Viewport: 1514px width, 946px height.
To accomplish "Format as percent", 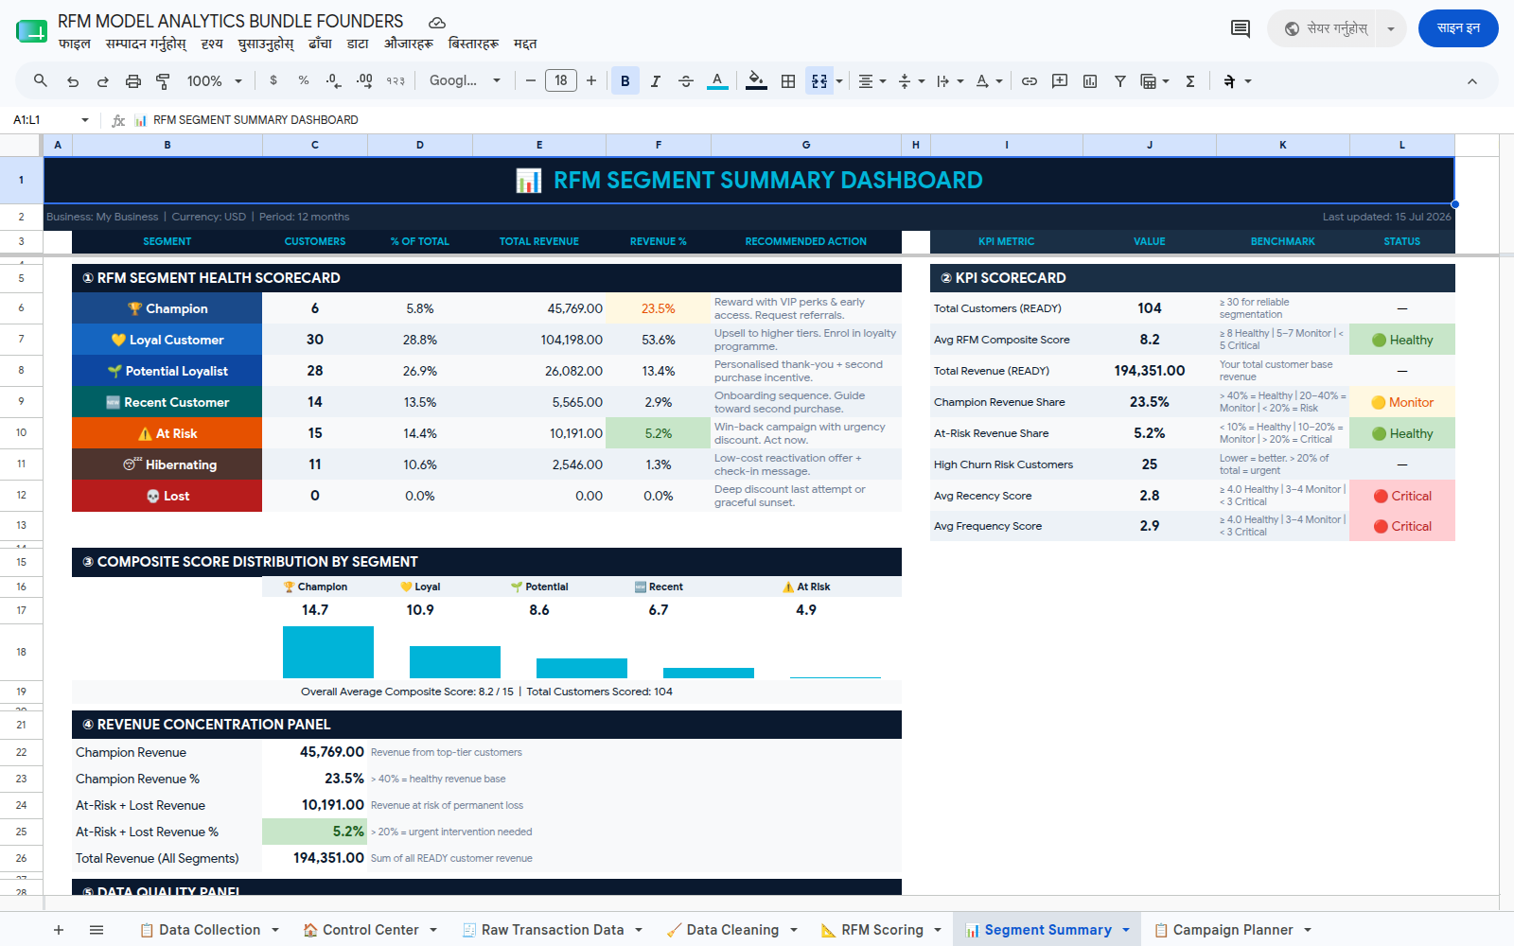I will [304, 81].
